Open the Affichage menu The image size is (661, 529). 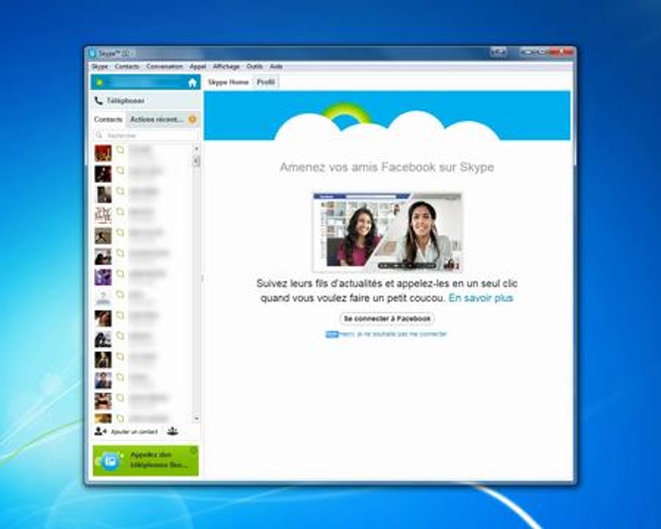226,67
